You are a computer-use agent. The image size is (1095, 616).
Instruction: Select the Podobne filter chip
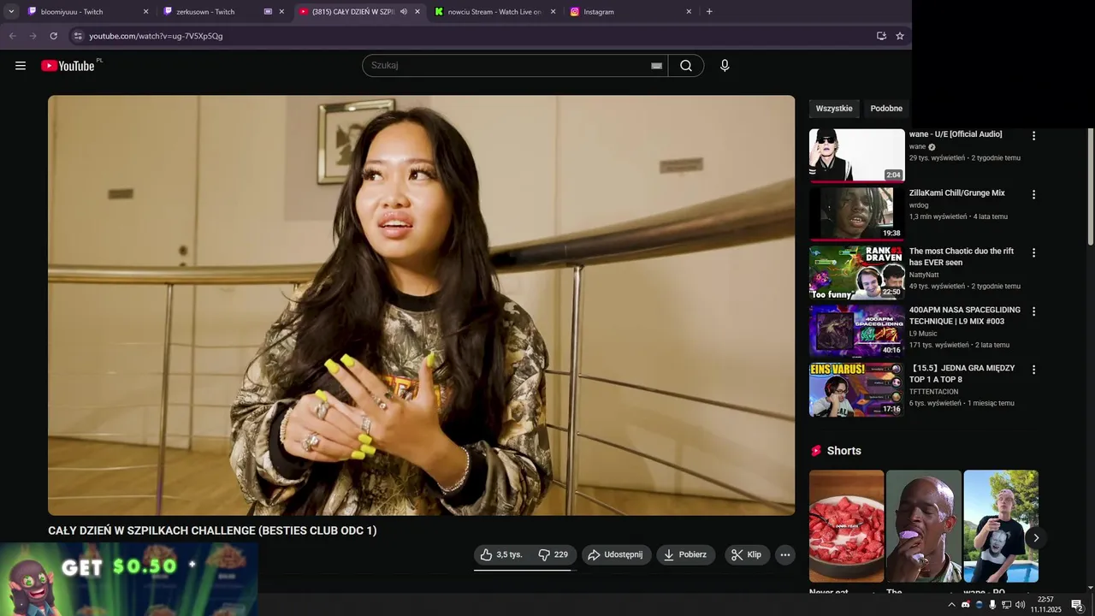(886, 109)
